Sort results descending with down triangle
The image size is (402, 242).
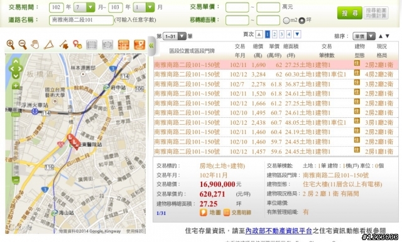coord(388,36)
